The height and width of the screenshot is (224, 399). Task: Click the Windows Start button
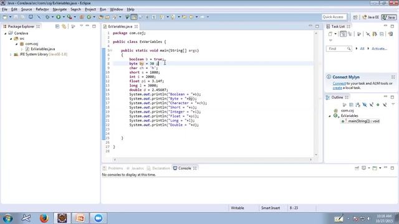coord(7,218)
